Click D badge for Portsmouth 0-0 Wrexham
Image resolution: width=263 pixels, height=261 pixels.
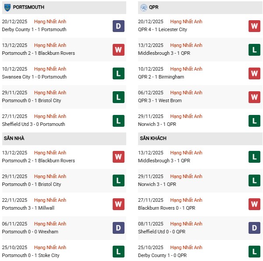(118, 228)
